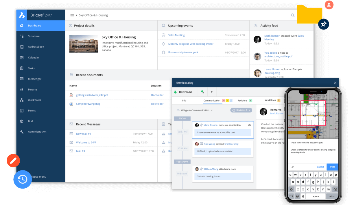Open the Welcome to 24/7 message
Viewport: 354px width, 205px height.
86,142
